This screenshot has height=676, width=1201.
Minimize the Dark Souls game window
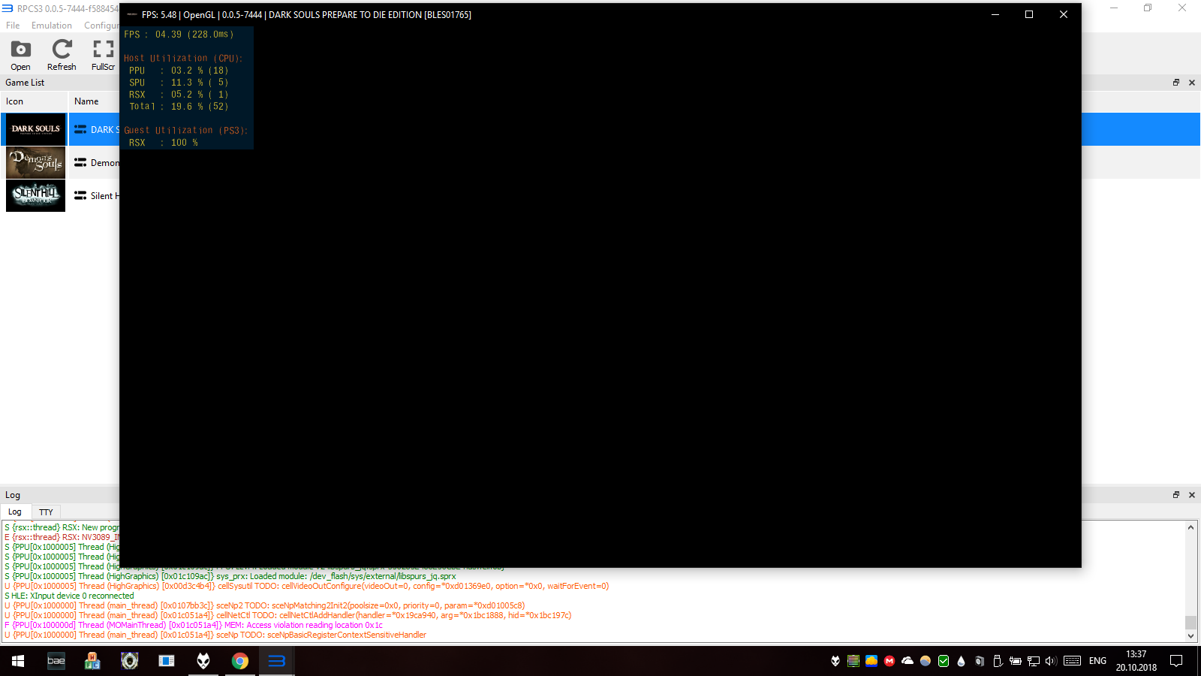(995, 14)
